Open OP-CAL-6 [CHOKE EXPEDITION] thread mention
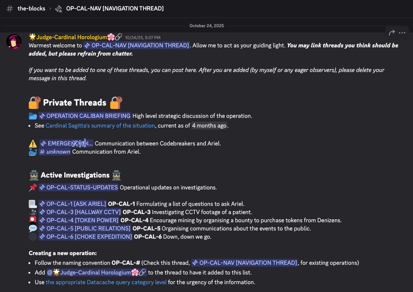Screen dimensions: 413x292 [x=86, y=236]
